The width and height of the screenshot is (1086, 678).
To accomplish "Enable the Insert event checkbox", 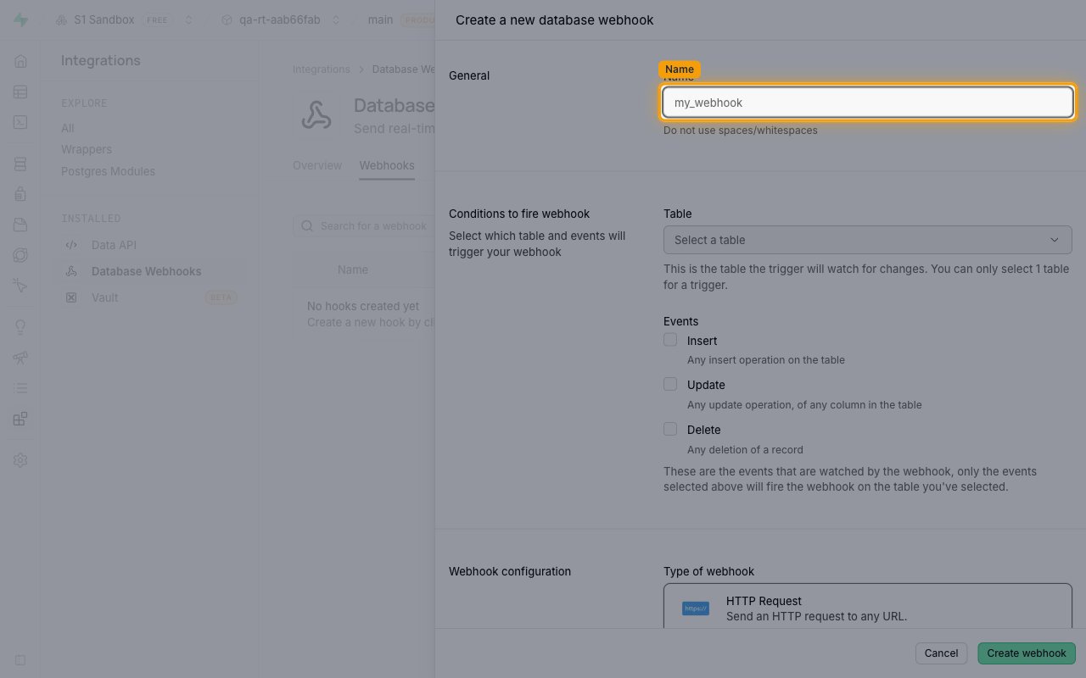I will click(670, 340).
